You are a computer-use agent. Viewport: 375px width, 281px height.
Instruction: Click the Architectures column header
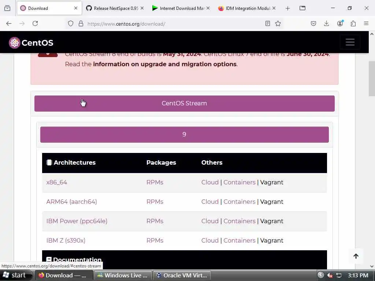coord(71,162)
